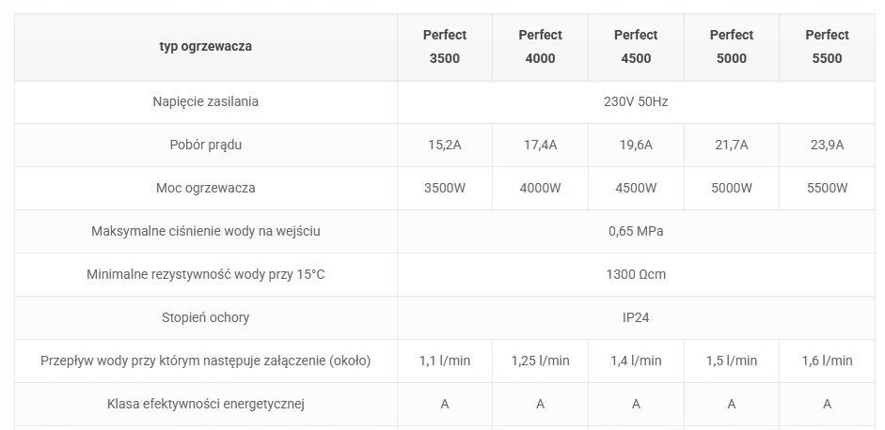Click the 1,6 l/min flow value
Image resolution: width=885 pixels, height=430 pixels.
coord(827,361)
